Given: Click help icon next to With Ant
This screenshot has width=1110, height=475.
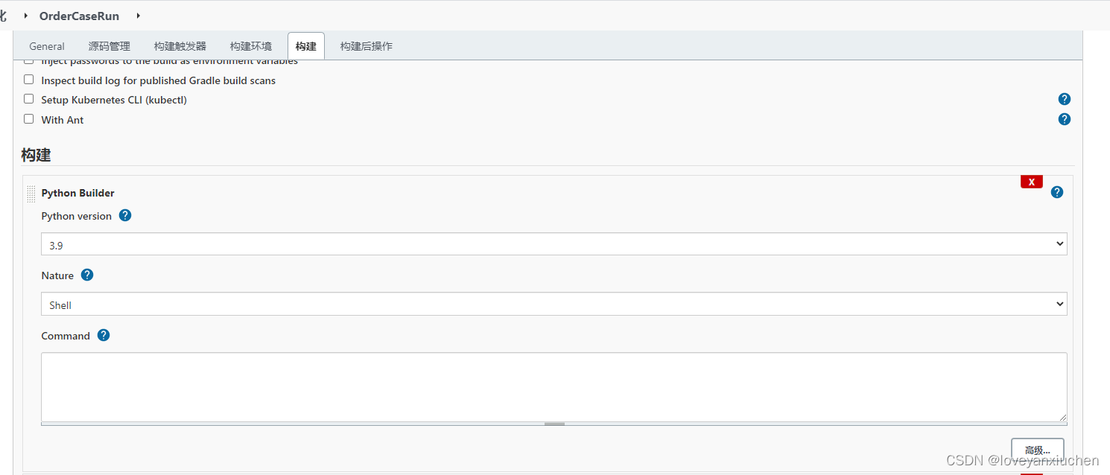Looking at the screenshot, I should point(1065,118).
